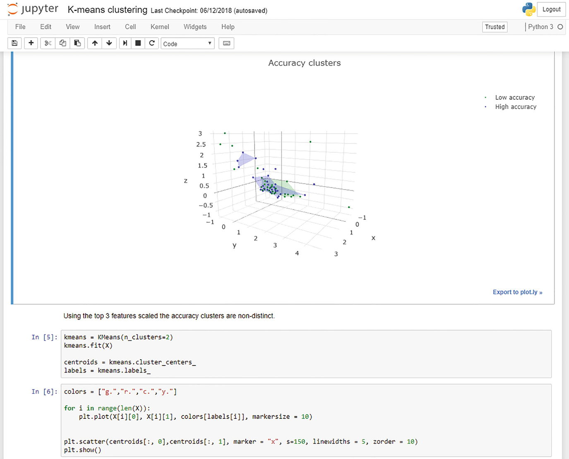Insert cell below with plus icon
The image size is (569, 459).
tap(31, 43)
